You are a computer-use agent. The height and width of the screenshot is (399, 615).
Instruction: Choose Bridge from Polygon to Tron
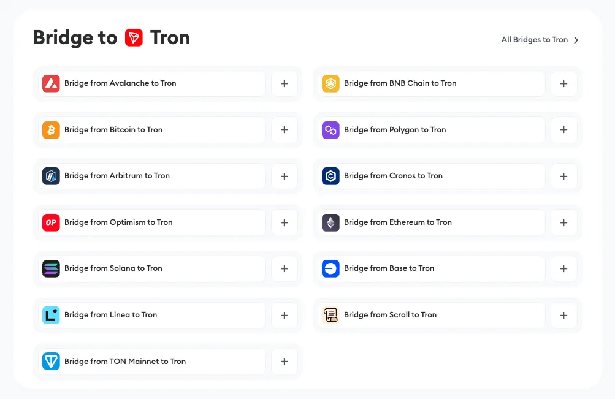[x=395, y=130]
